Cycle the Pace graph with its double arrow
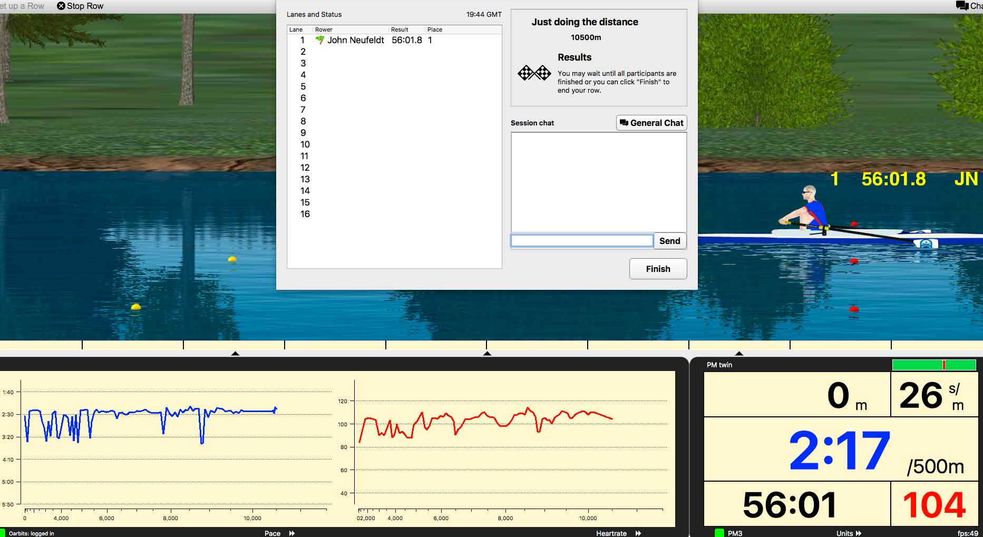983x537 pixels. 292,533
